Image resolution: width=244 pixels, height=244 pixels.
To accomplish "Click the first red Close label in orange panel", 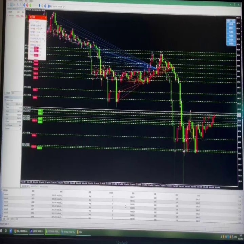I will point(36,48).
